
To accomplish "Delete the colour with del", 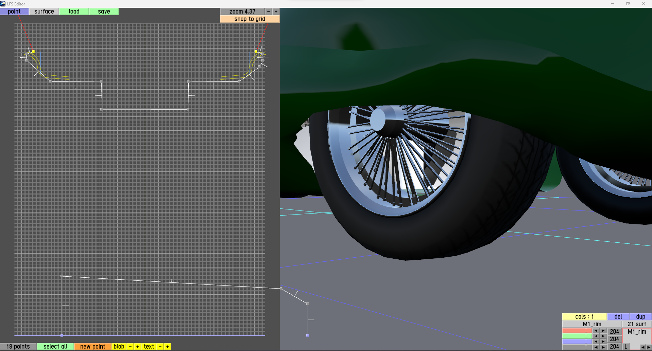I will click(618, 317).
